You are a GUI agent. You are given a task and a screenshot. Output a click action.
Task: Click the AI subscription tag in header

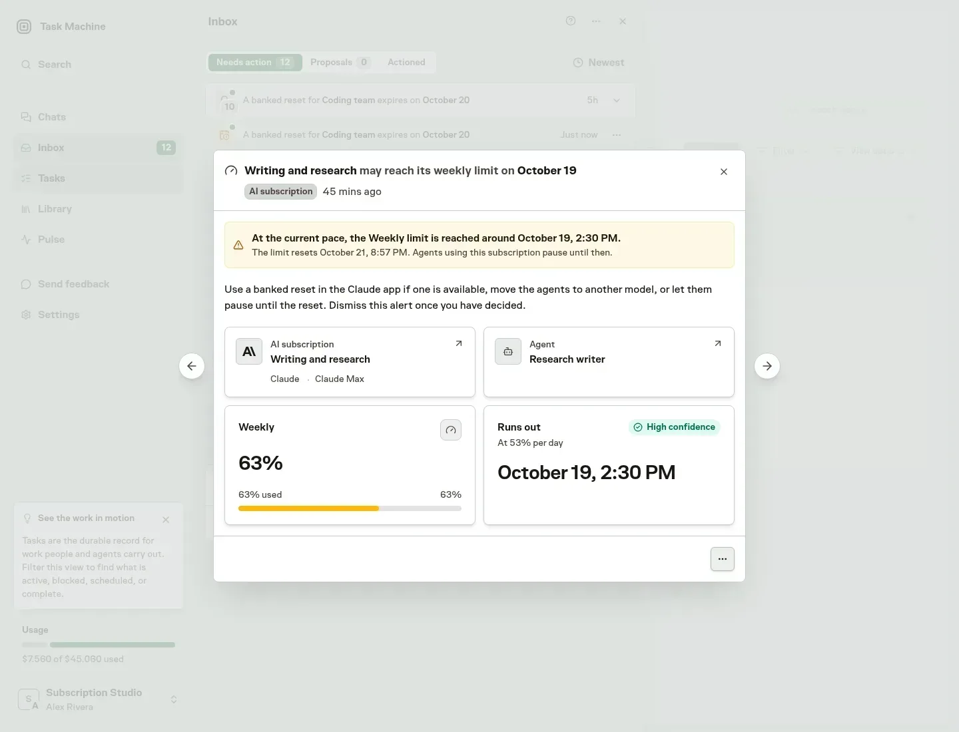pos(280,192)
